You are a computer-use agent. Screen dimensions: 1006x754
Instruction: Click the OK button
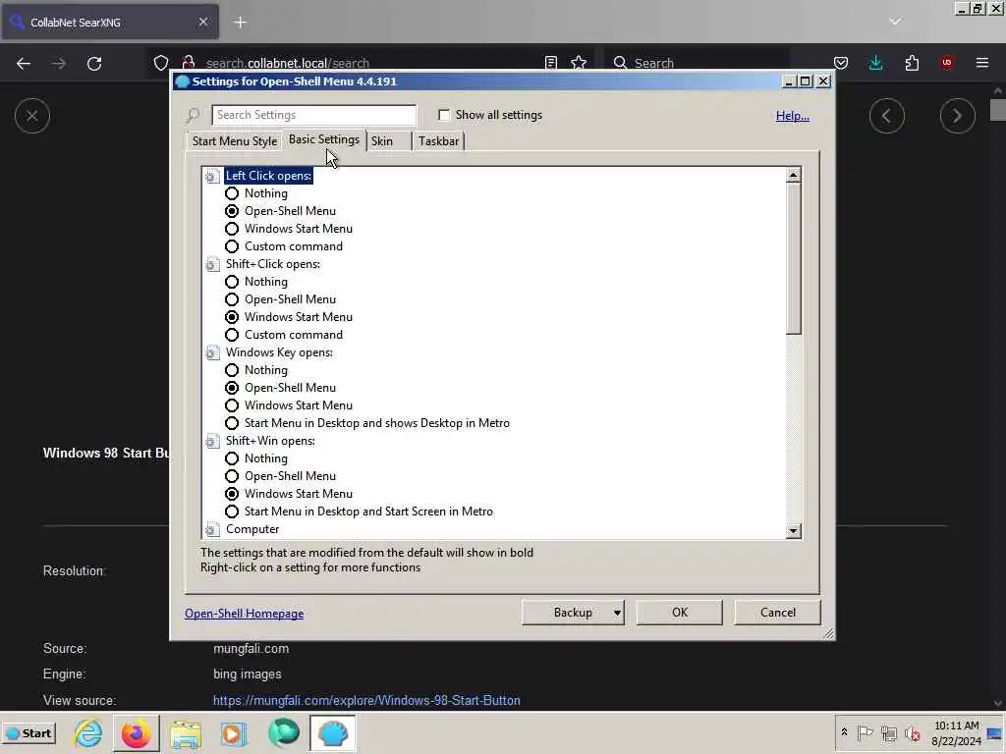tap(680, 613)
